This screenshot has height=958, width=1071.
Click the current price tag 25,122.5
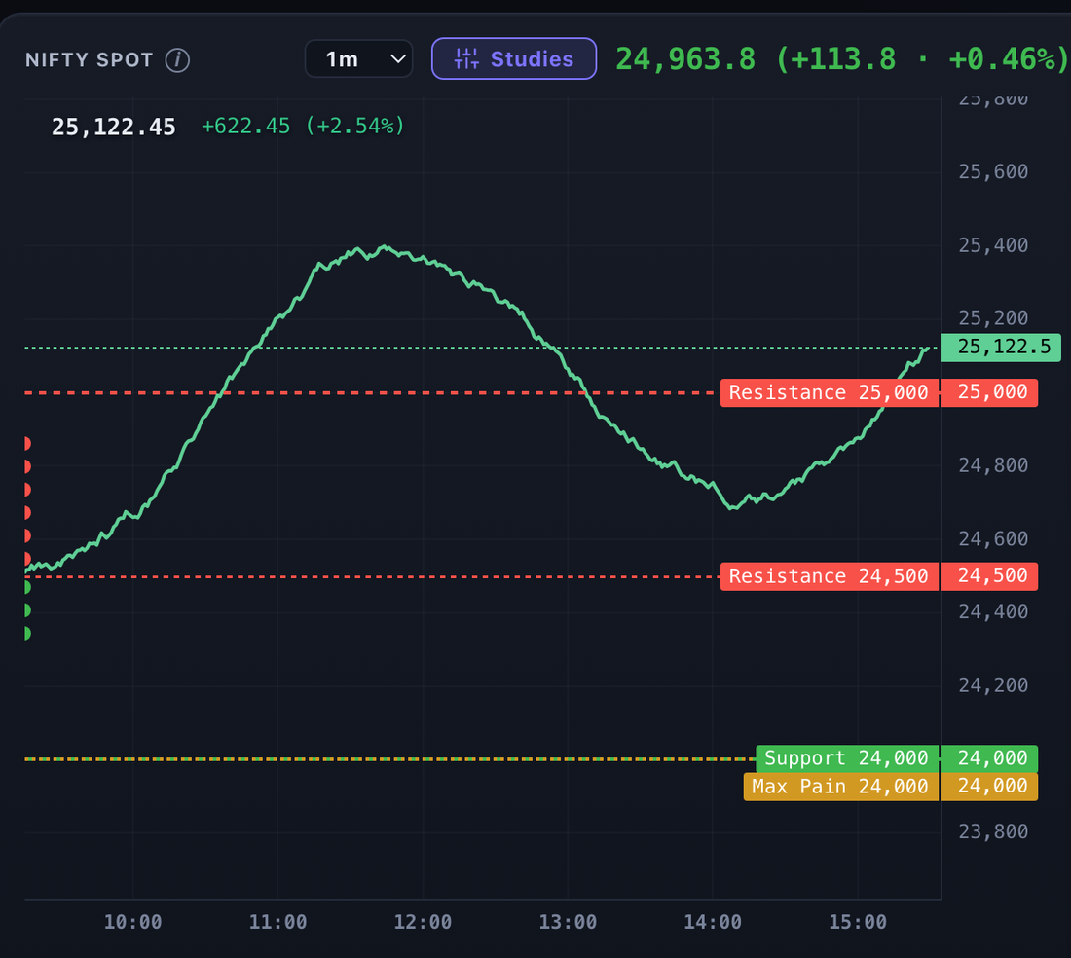point(1001,348)
